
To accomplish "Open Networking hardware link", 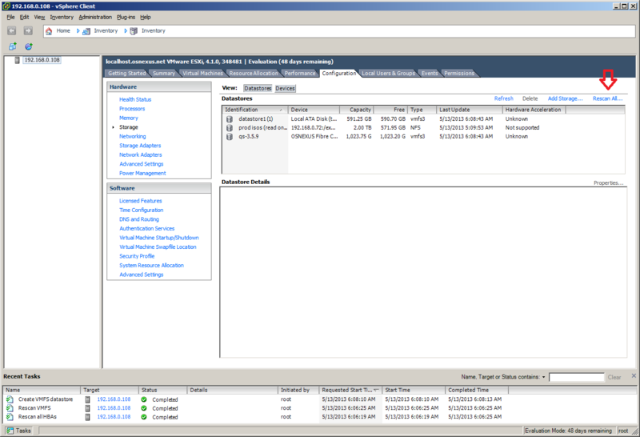I will click(132, 136).
